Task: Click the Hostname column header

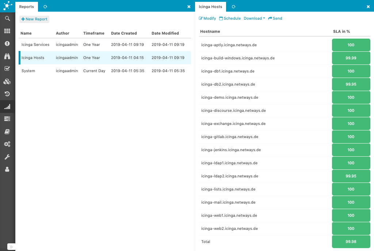Action: [210, 31]
